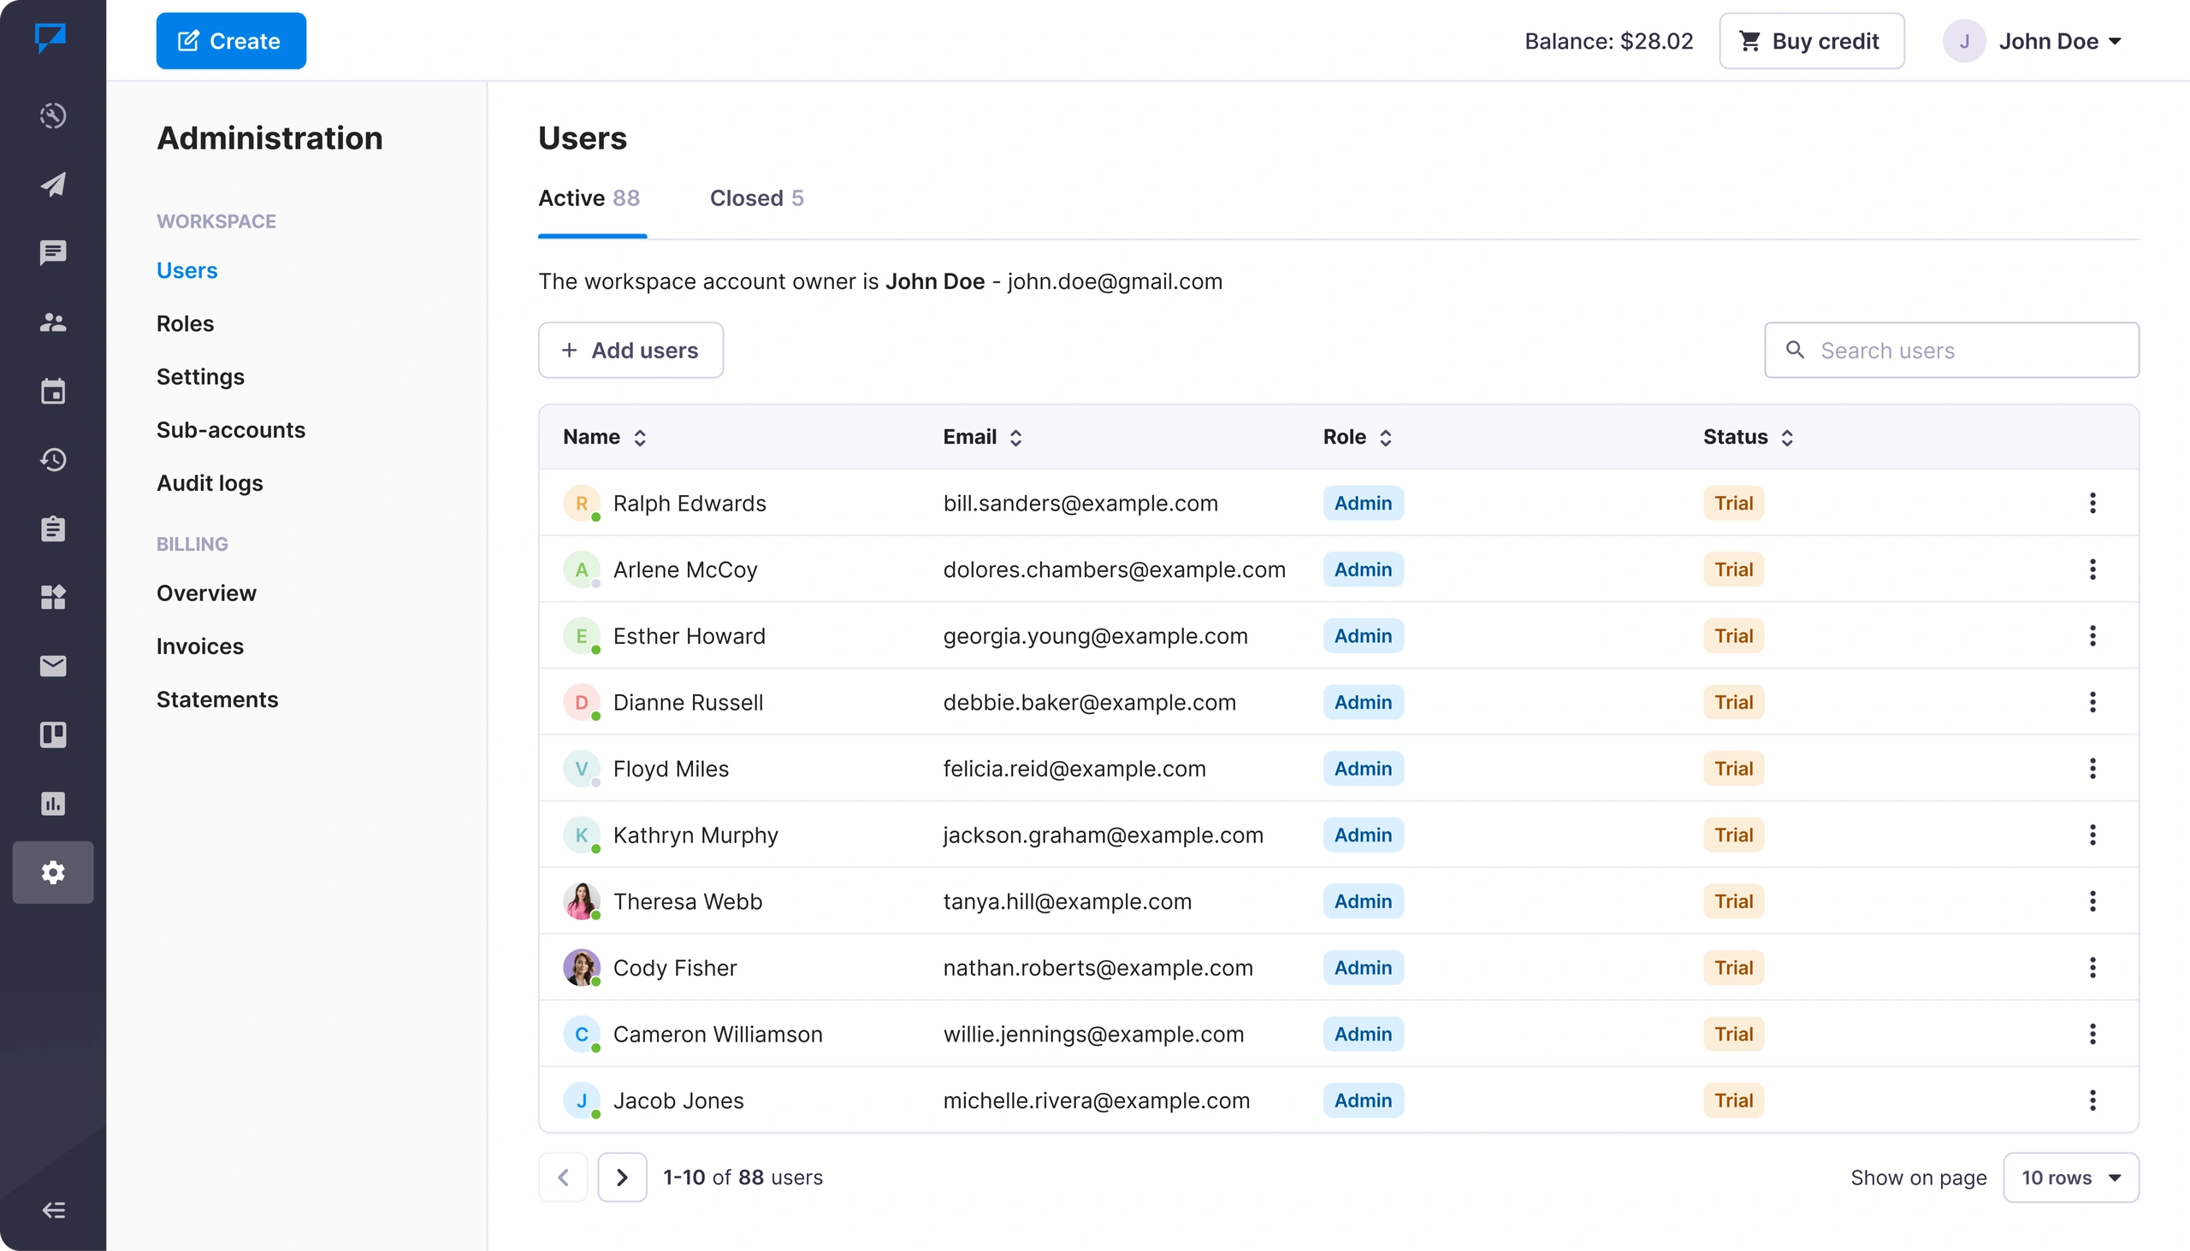Open the paper plane campaigns icon

(53, 184)
